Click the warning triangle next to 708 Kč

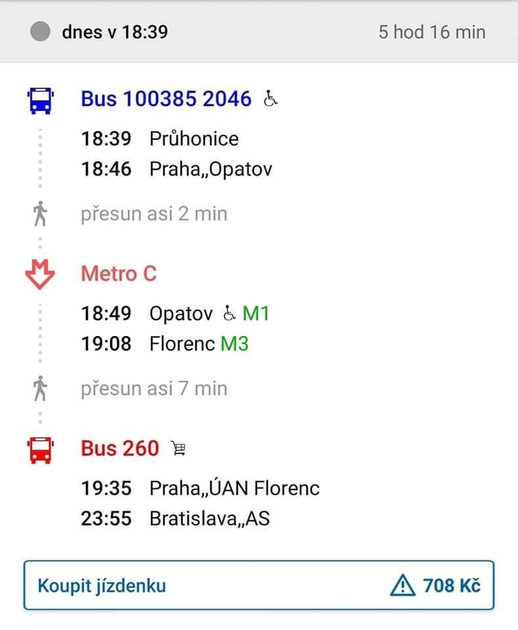pos(402,585)
